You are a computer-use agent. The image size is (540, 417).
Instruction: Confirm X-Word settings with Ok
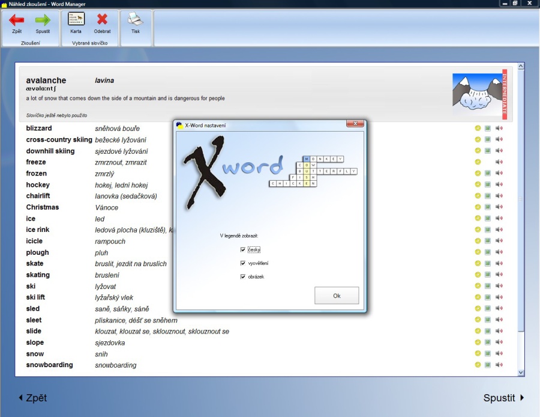[x=337, y=296]
